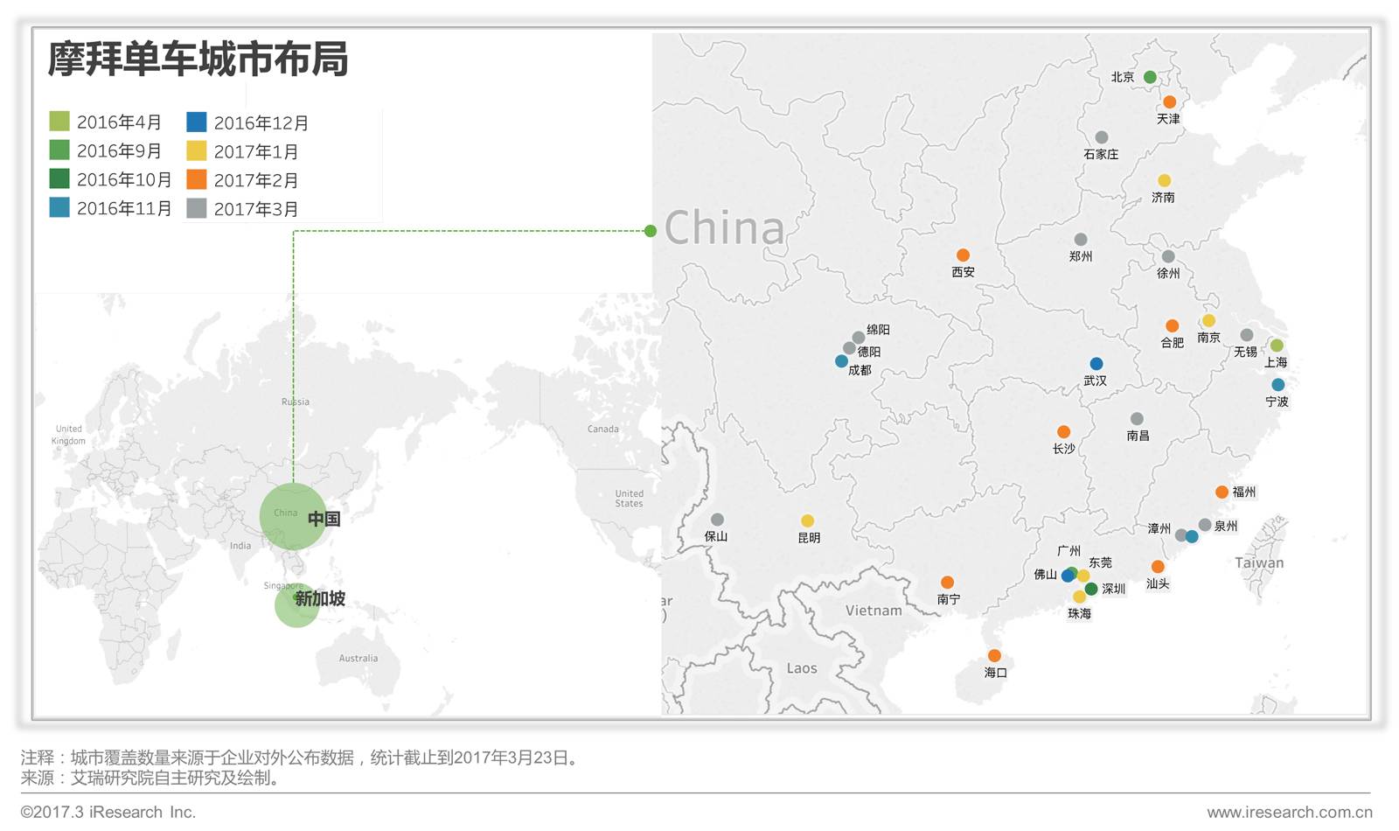The height and width of the screenshot is (831, 1399).
Task: Pick the gray dot above 无锡
Action: pyautogui.click(x=1247, y=335)
